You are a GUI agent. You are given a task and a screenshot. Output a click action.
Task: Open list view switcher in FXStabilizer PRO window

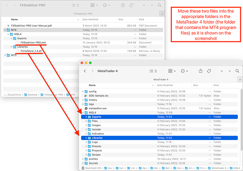tap(75, 5)
